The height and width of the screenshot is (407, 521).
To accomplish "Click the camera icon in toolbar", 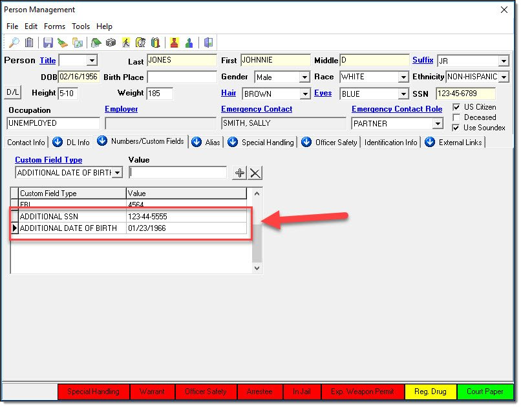I will pyautogui.click(x=110, y=43).
